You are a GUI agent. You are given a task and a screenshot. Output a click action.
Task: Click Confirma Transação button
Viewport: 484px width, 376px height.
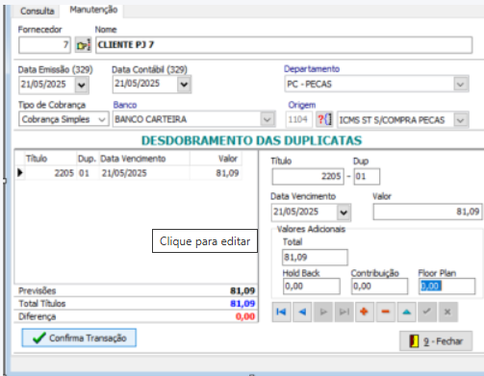pyautogui.click(x=79, y=338)
